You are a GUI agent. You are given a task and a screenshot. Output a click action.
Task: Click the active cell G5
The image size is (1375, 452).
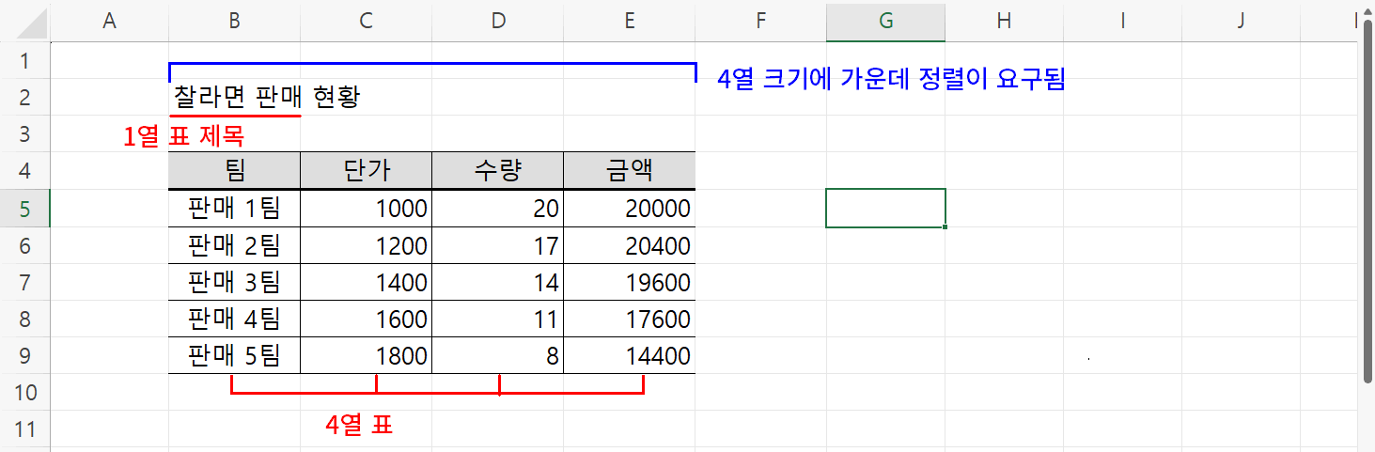click(x=885, y=208)
